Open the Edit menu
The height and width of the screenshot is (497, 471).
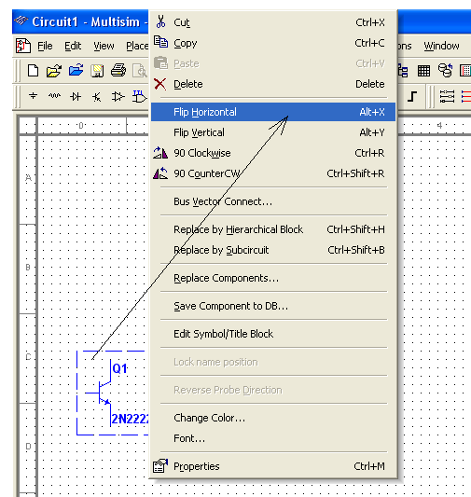point(73,46)
